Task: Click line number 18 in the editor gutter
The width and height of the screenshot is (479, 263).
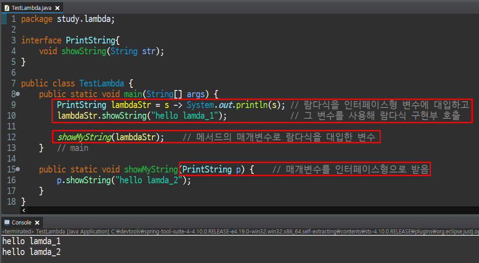Action: coord(11,201)
